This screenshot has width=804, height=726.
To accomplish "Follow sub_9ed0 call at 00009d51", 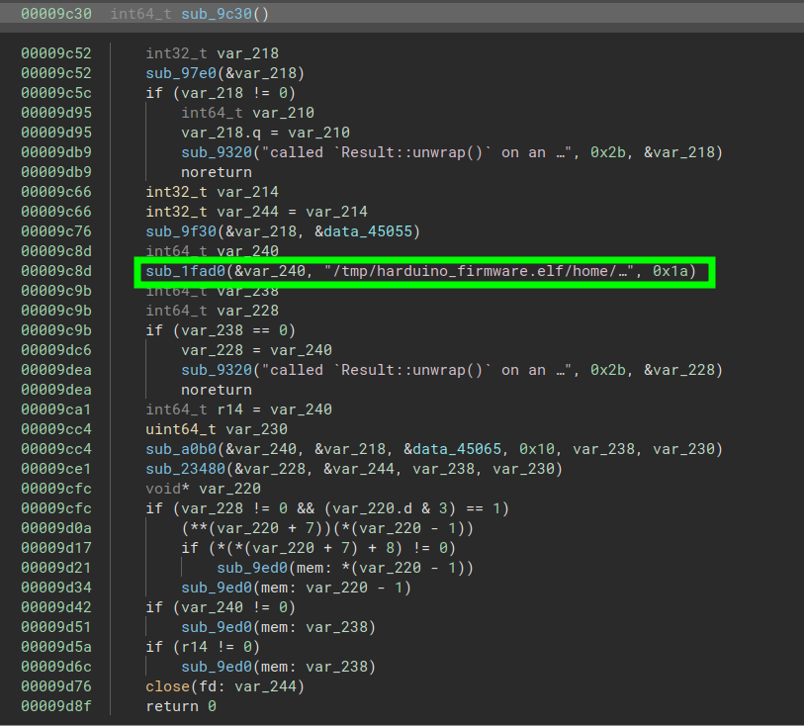I will point(217,627).
